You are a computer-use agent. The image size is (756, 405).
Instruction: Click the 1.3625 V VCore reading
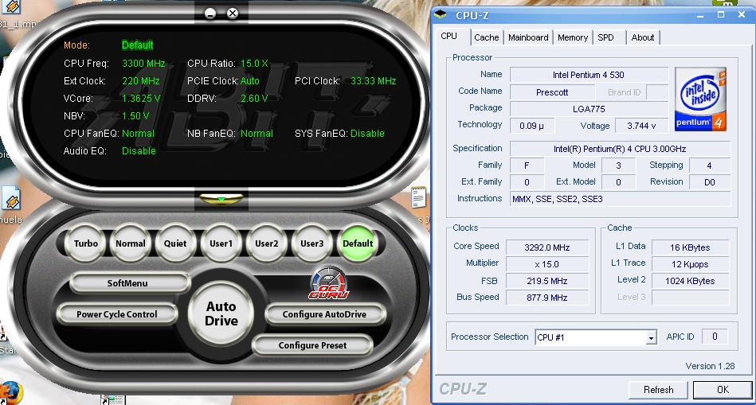pos(141,98)
